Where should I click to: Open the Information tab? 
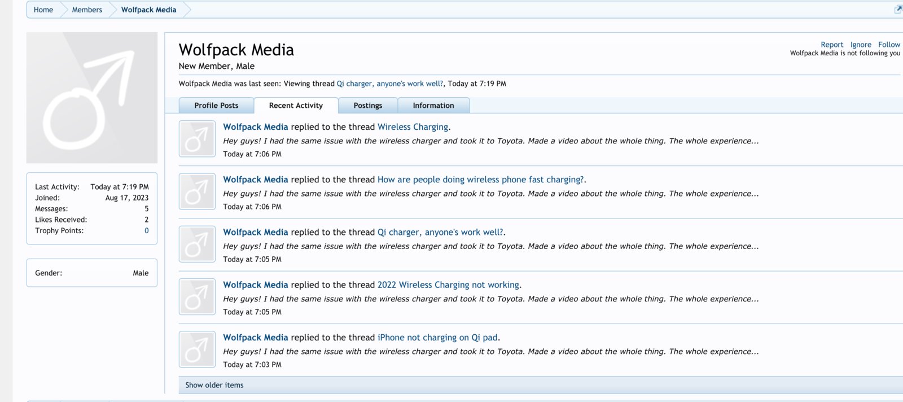point(433,106)
